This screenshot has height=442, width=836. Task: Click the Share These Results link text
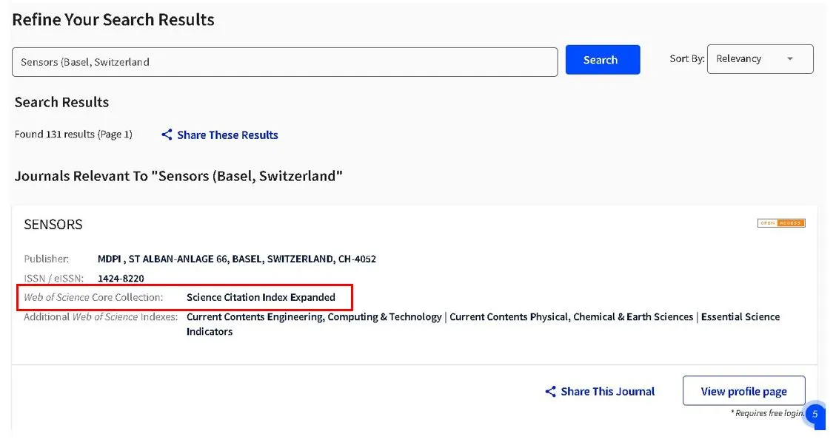[227, 135]
